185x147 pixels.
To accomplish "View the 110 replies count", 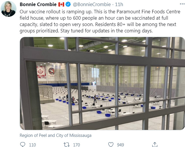I will pos(32,144).
